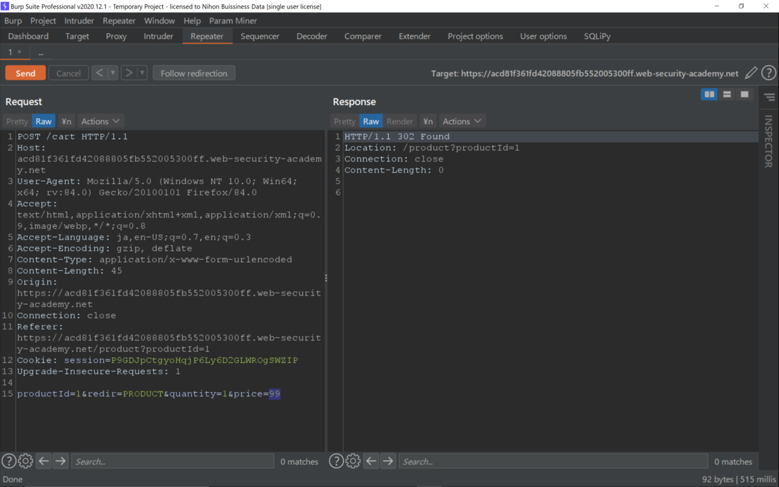Screen dimensions: 779x487
Task: Open the response Actions dropdown
Action: 462,121
